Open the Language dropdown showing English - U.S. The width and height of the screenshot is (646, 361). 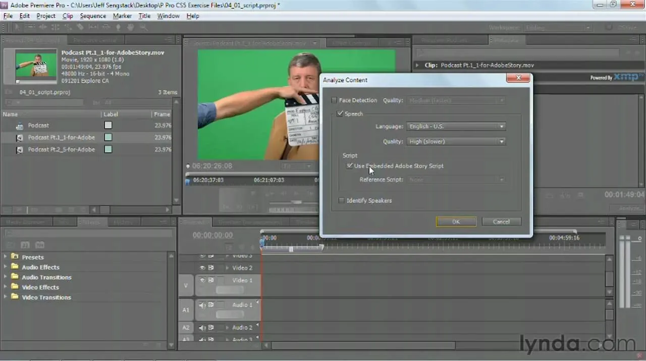pyautogui.click(x=456, y=127)
